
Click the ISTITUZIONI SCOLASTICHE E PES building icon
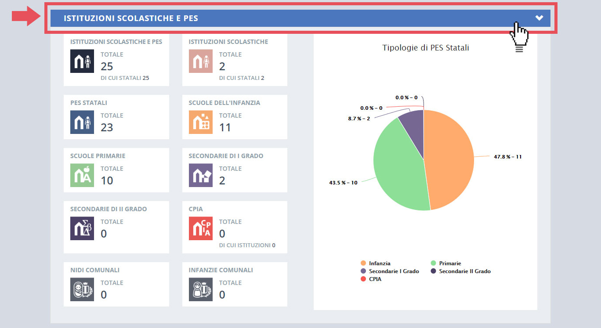pos(82,61)
